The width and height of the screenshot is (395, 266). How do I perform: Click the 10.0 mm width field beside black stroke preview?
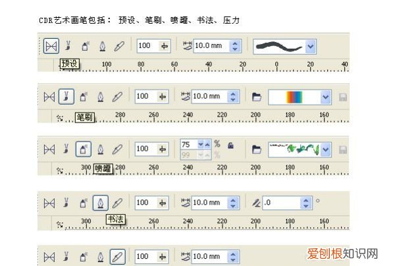coord(217,46)
